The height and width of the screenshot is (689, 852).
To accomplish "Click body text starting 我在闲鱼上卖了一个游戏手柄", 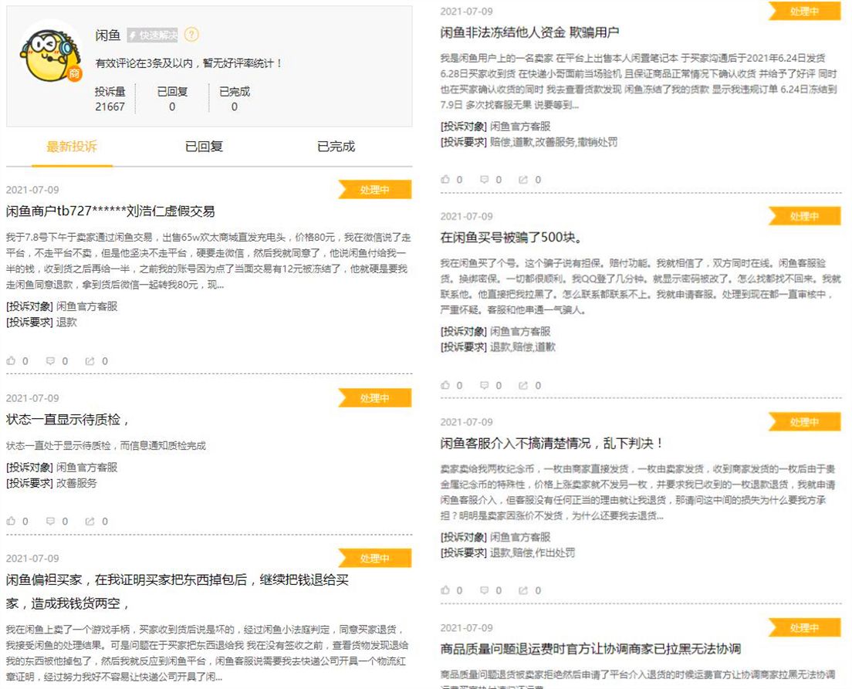I will pos(207,654).
